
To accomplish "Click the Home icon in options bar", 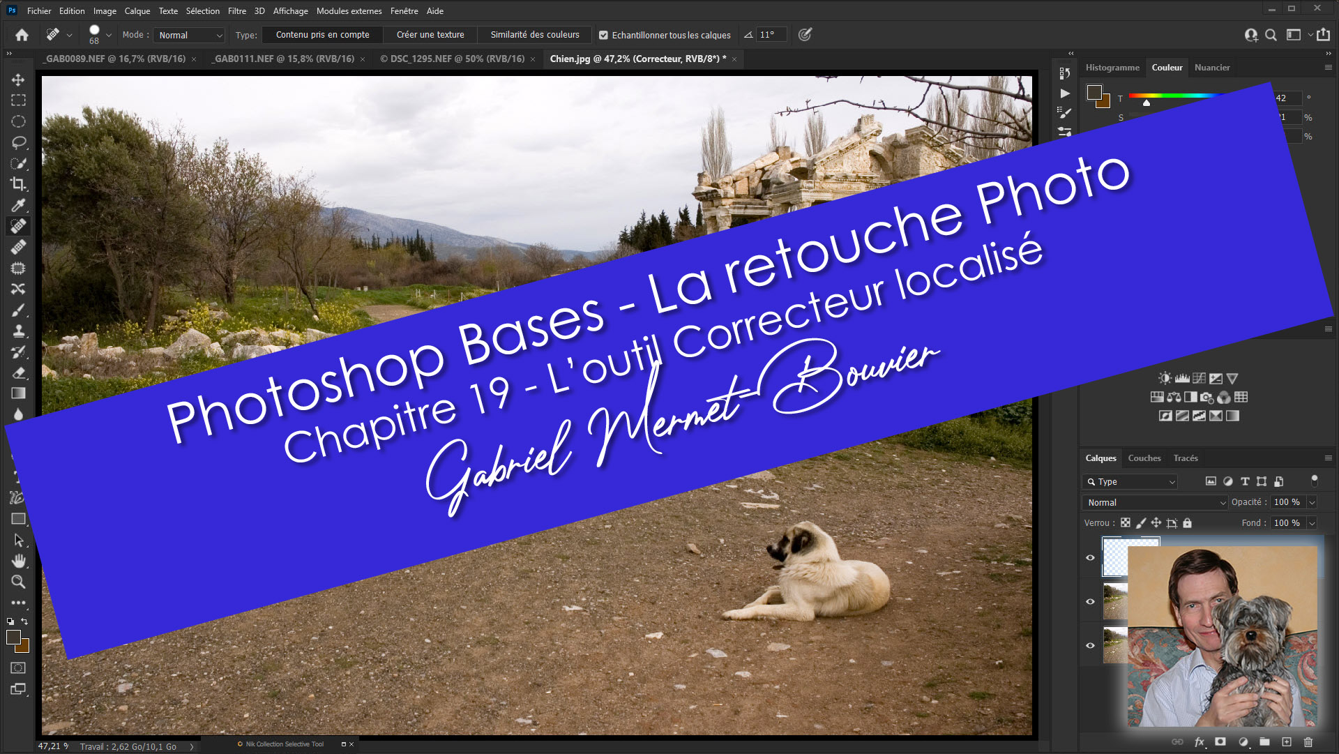I will (x=22, y=35).
